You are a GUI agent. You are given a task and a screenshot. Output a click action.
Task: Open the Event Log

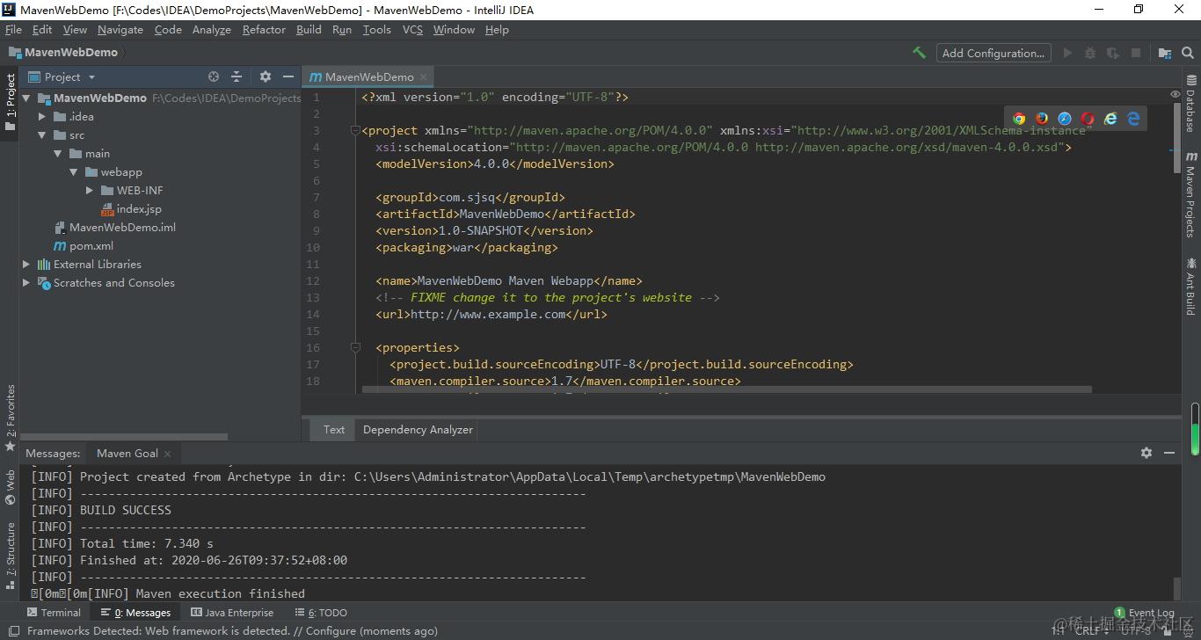(1144, 613)
